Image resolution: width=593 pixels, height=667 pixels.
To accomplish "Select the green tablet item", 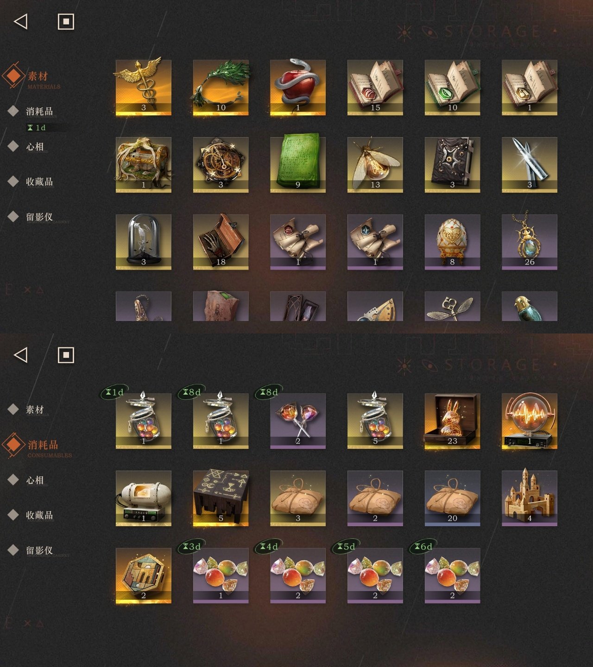I will pos(298,164).
